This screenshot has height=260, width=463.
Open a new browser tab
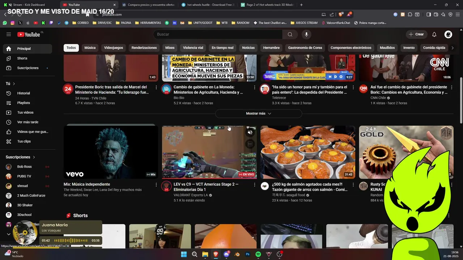pyautogui.click(x=301, y=5)
